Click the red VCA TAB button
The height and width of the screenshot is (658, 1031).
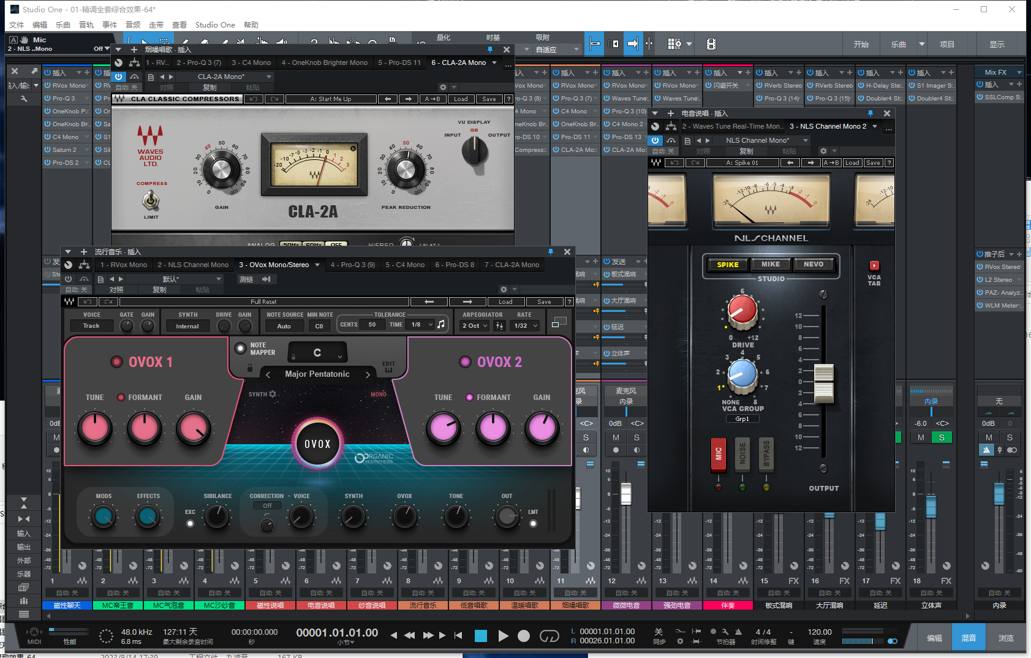(874, 265)
